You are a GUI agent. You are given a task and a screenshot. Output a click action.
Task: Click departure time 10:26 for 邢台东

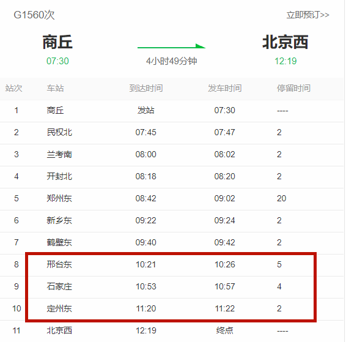[225, 264]
